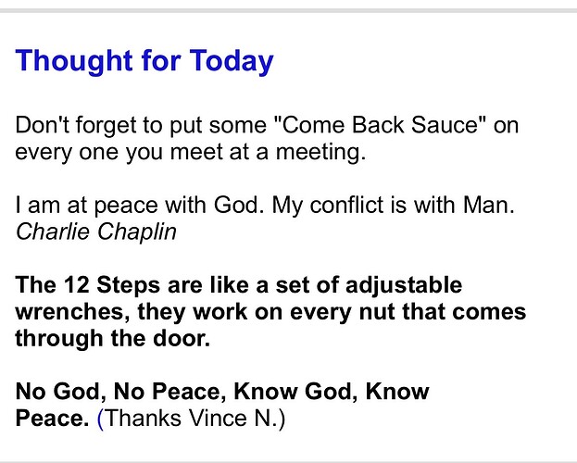Click the italic "Charlie Chaplin" attribution
This screenshot has width=577, height=463.
point(96,231)
